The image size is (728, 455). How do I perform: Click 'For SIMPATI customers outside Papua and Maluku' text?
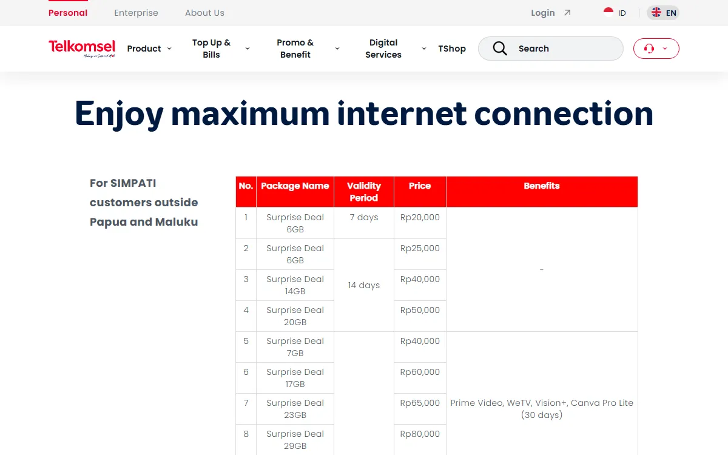tap(144, 202)
